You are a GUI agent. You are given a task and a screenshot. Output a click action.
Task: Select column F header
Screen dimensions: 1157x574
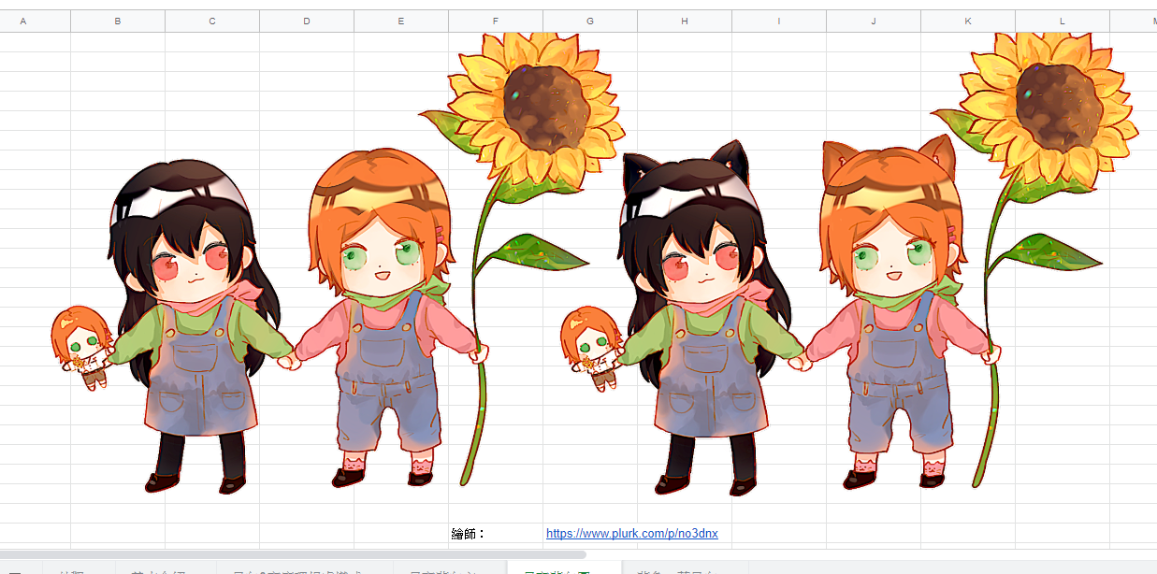tap(496, 21)
